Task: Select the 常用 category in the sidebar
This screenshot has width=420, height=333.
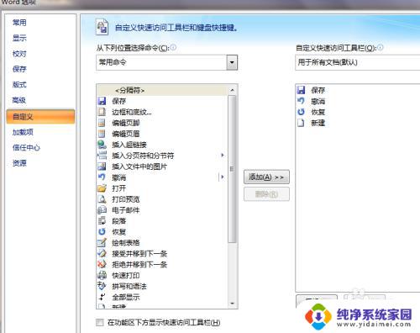Action: point(19,23)
